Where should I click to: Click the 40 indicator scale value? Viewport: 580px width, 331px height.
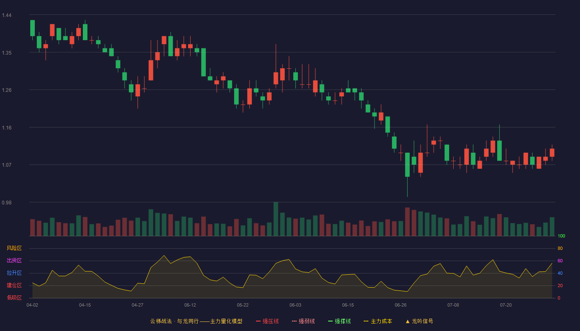(x=560, y=273)
